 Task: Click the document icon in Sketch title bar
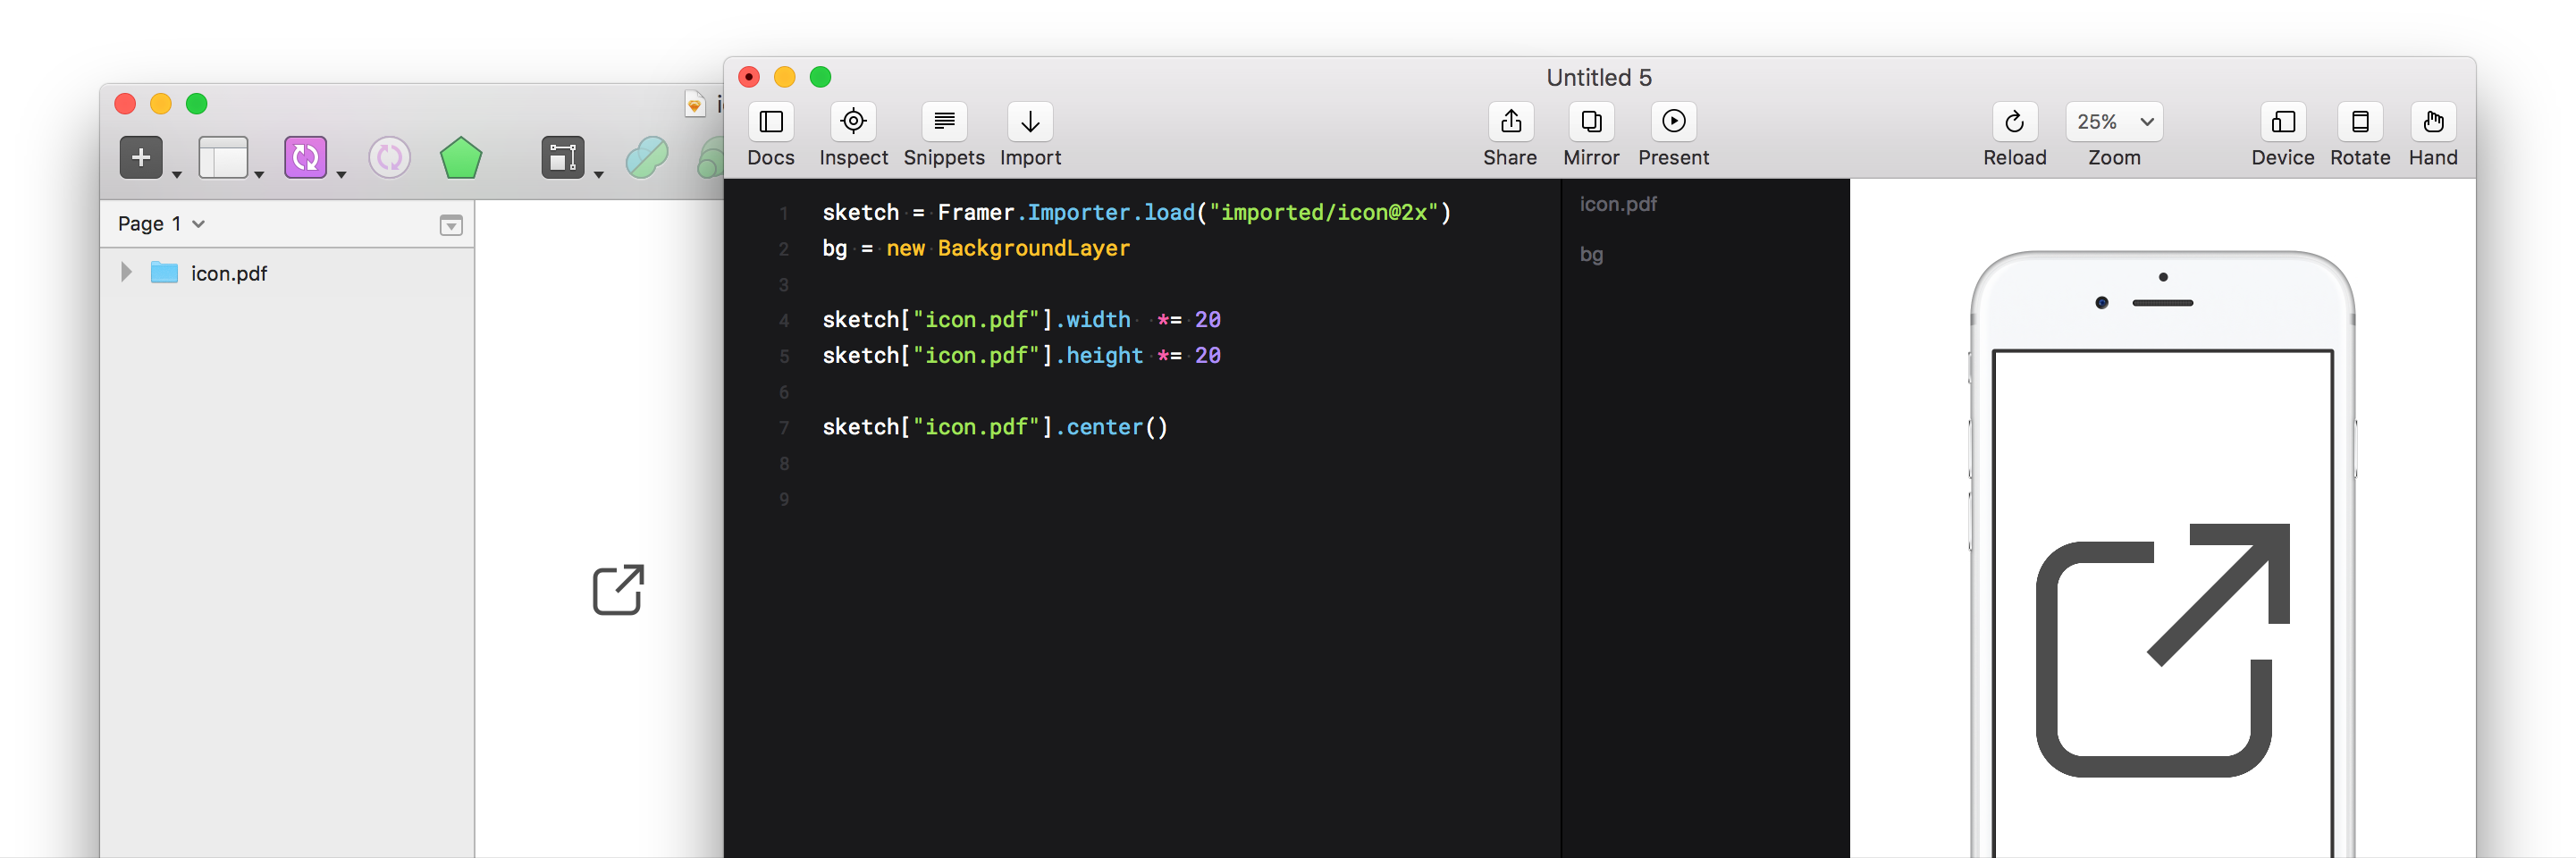click(x=694, y=104)
